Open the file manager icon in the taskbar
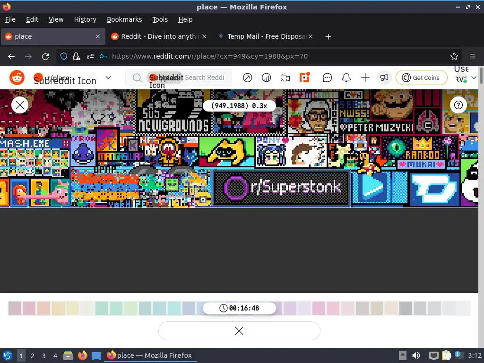 [x=68, y=355]
